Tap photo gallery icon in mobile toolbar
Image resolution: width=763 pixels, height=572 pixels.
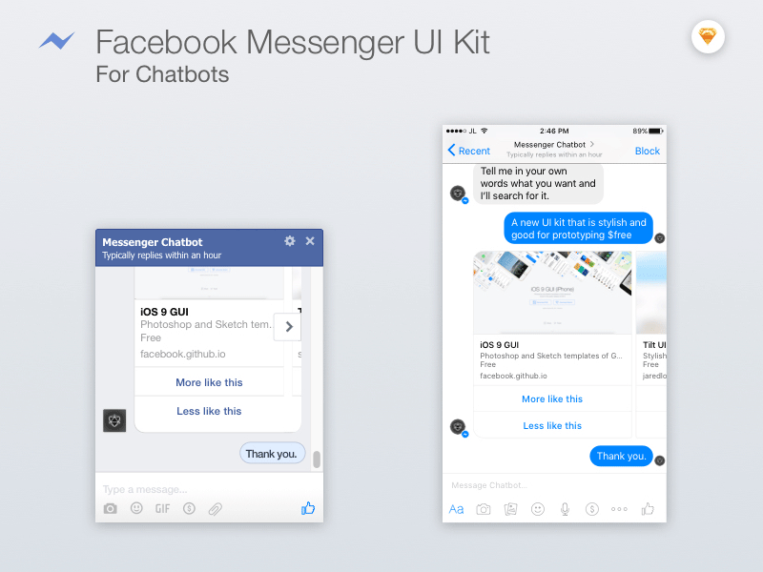pyautogui.click(x=510, y=509)
